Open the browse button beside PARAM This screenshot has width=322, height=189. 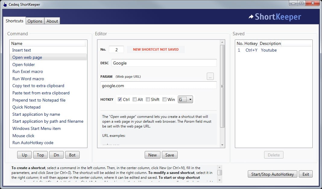coord(210,76)
